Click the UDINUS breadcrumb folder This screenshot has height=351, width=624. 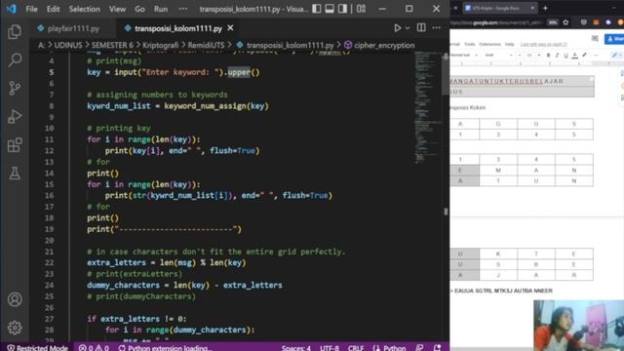coord(67,46)
